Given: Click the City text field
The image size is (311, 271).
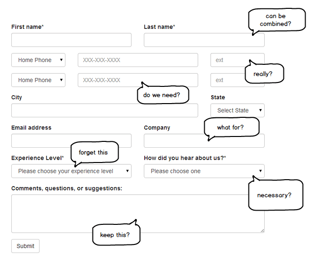Looking at the screenshot, I should click(74, 110).
